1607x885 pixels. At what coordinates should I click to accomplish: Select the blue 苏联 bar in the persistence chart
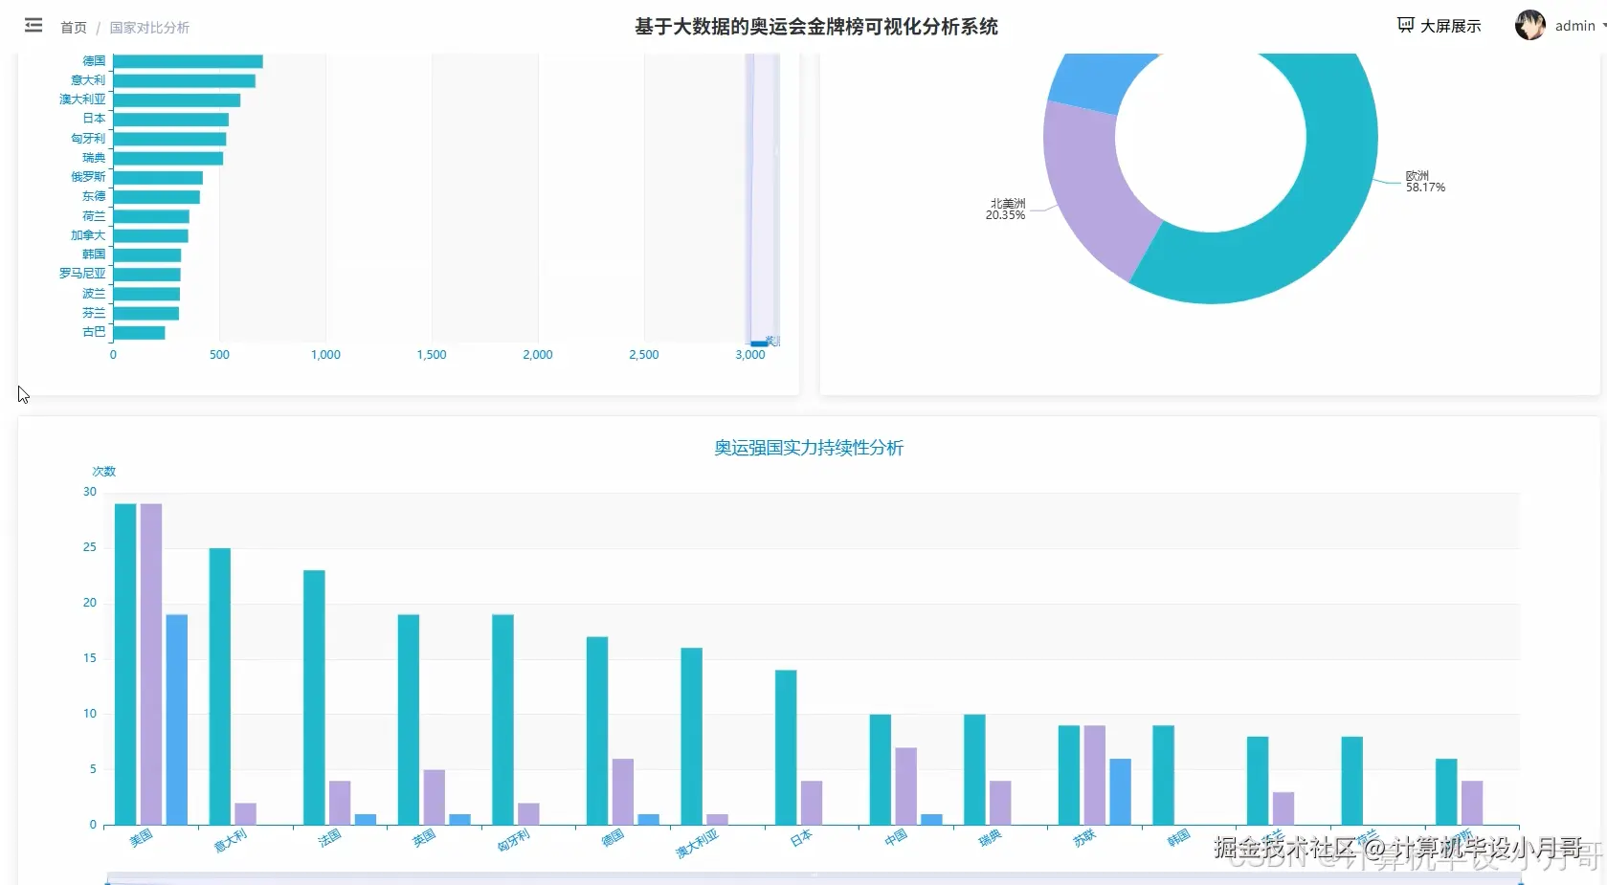click(1121, 791)
